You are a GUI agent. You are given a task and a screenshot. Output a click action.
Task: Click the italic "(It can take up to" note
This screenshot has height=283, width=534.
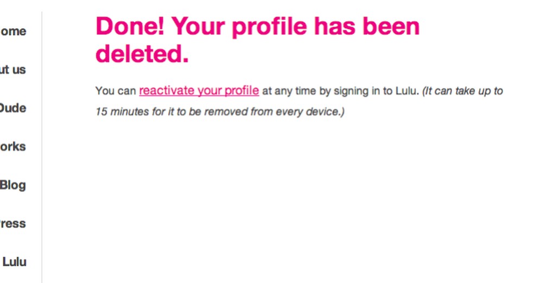point(462,91)
